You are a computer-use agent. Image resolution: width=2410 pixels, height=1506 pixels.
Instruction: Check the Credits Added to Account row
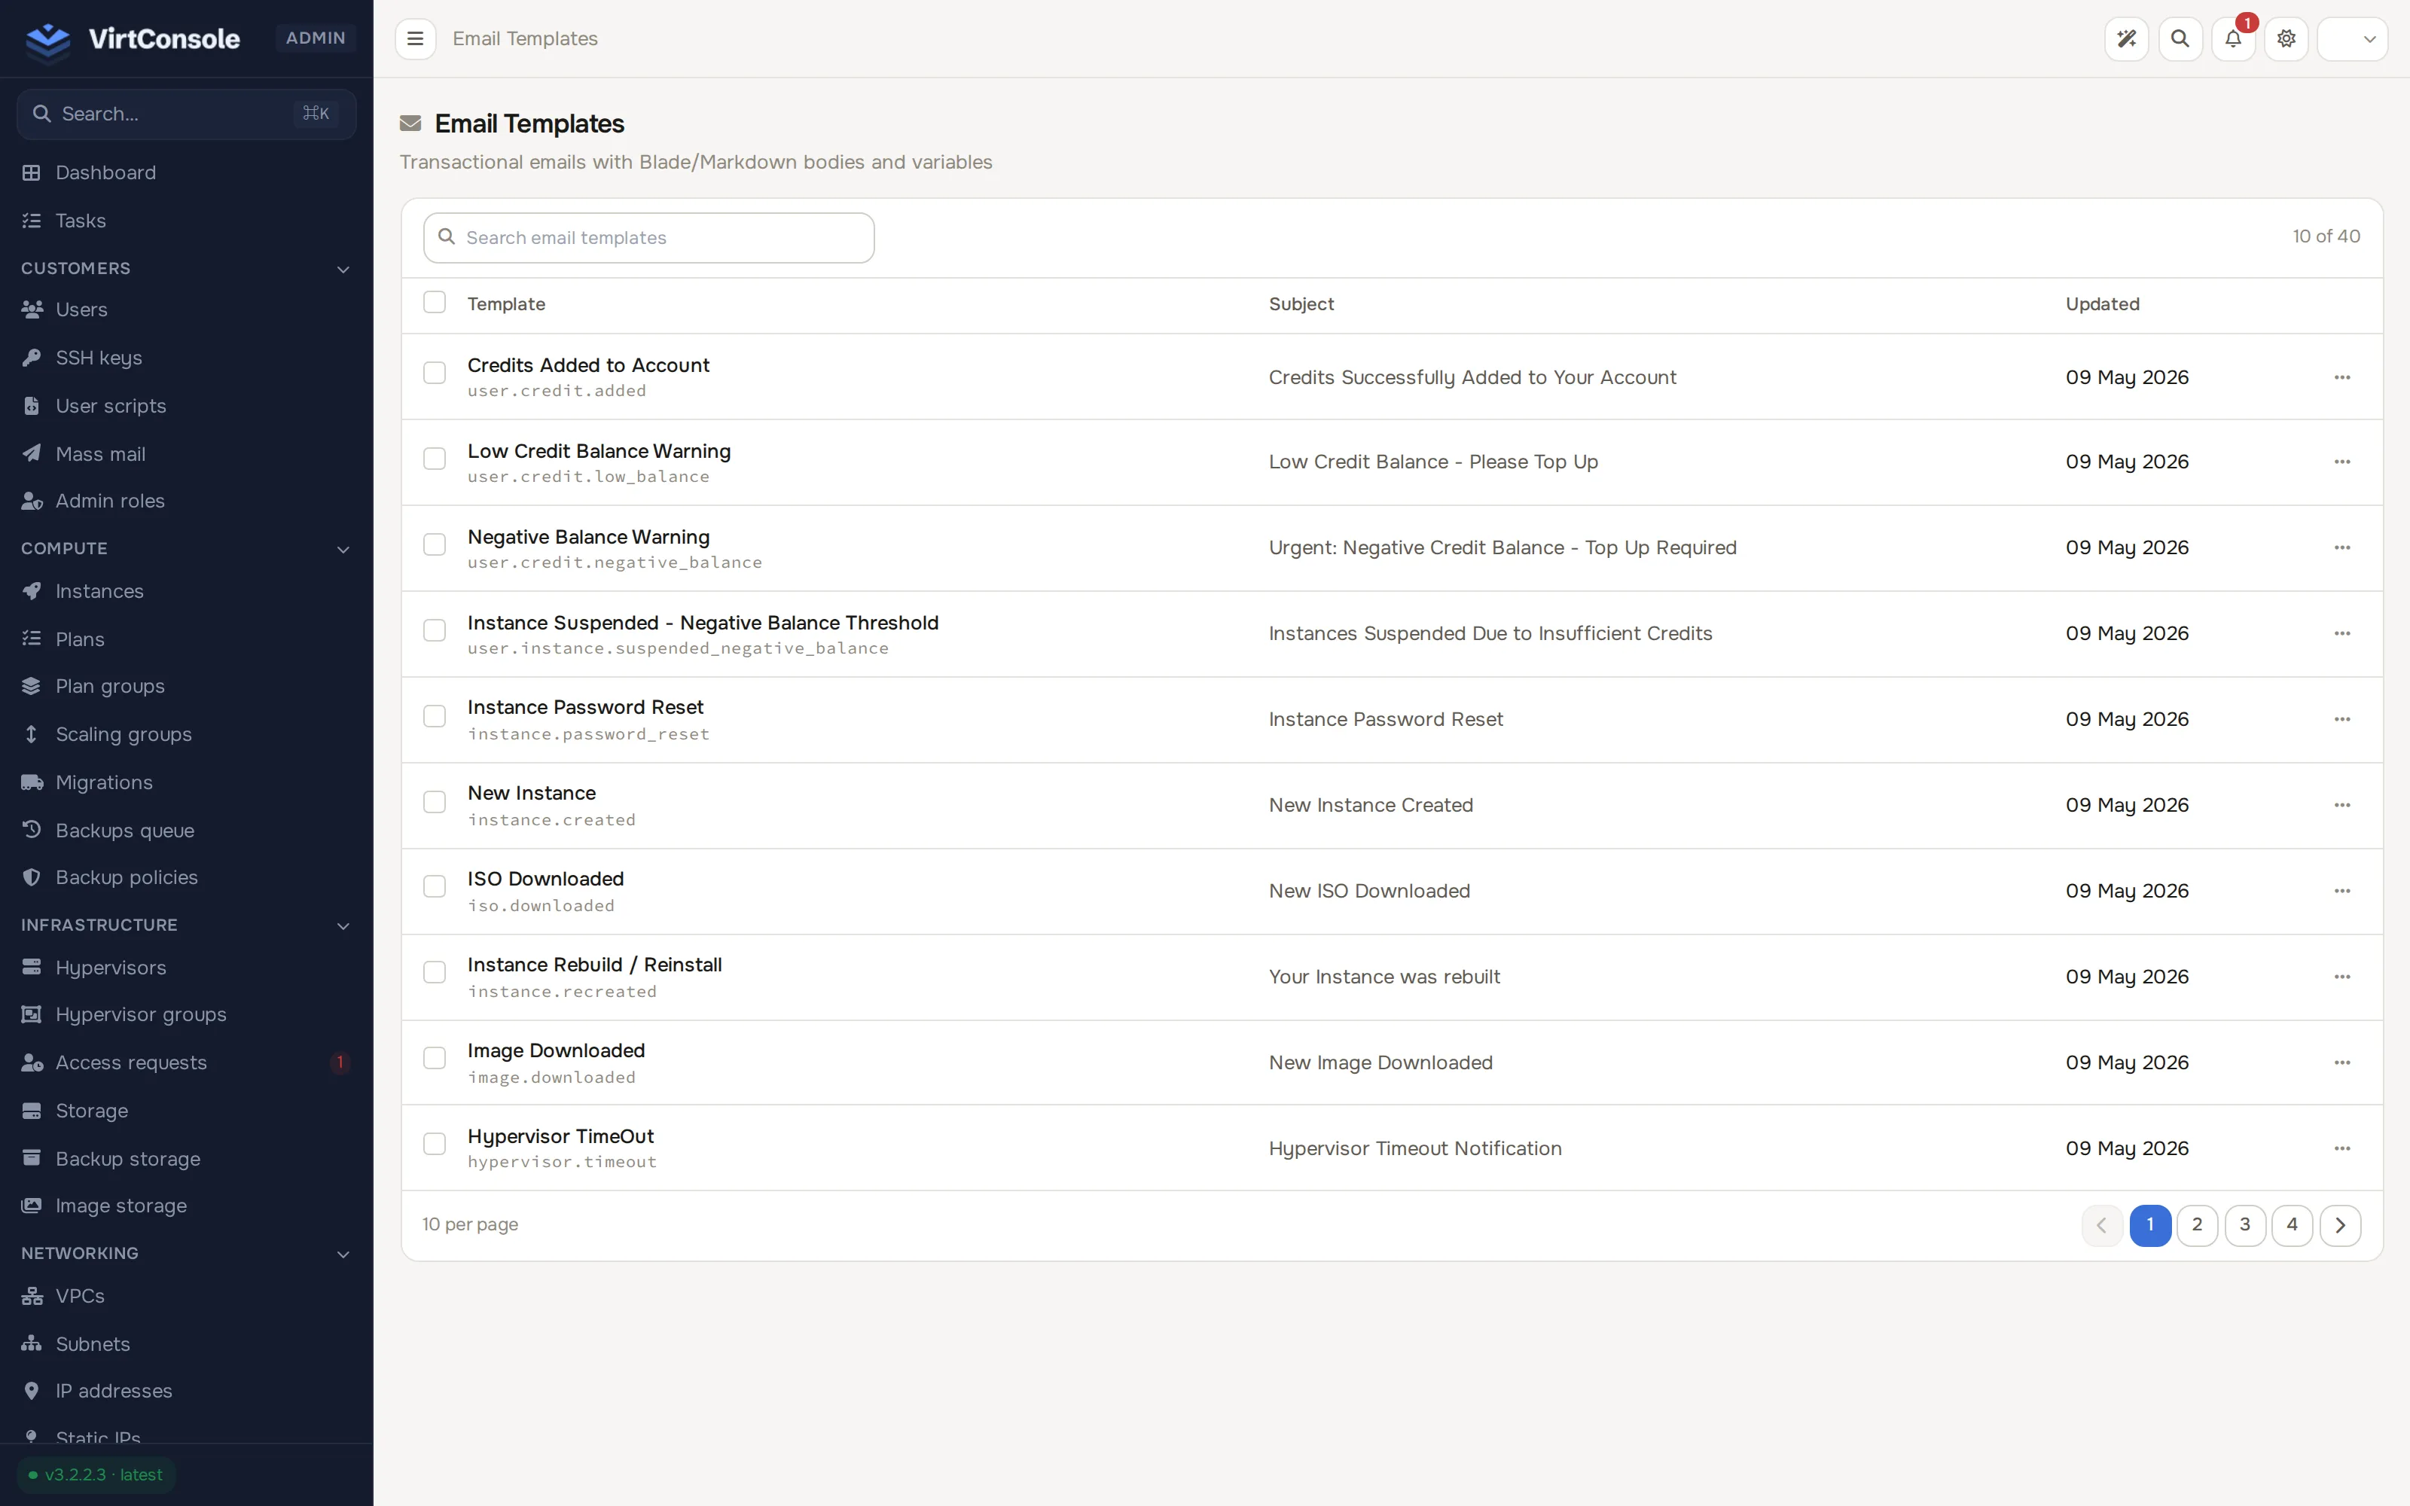(435, 373)
